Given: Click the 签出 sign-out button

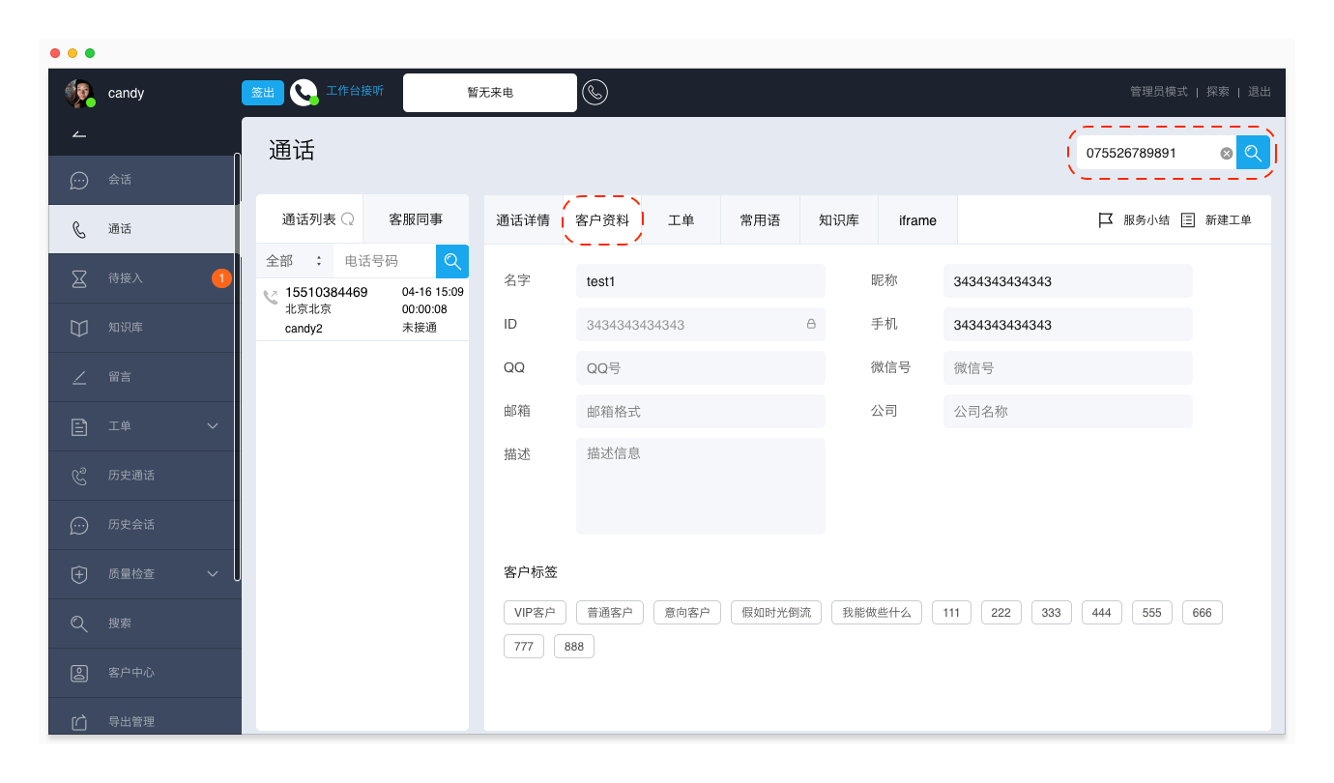Looking at the screenshot, I should click(262, 93).
